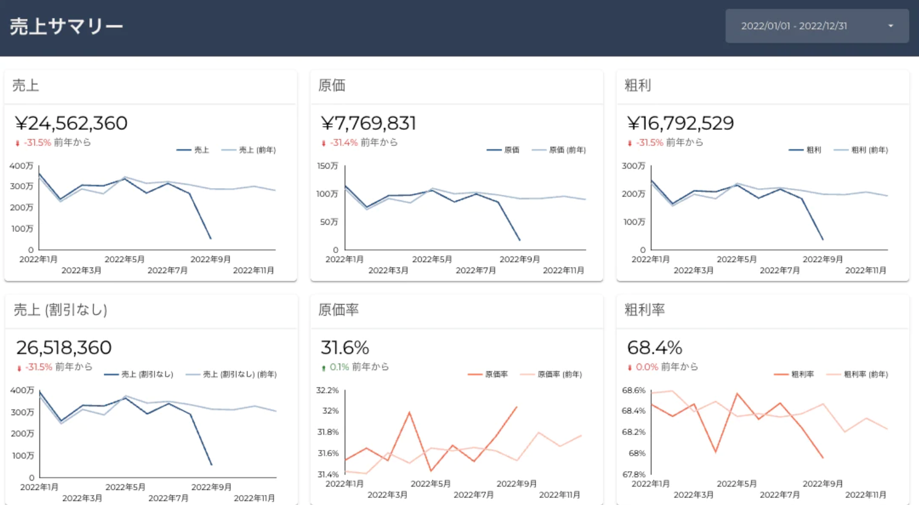Image resolution: width=919 pixels, height=505 pixels.
Task: Click the 26,518,360 undiscounted sales value
Action: pos(64,347)
